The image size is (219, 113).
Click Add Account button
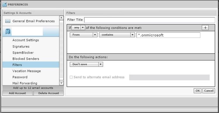17,93
